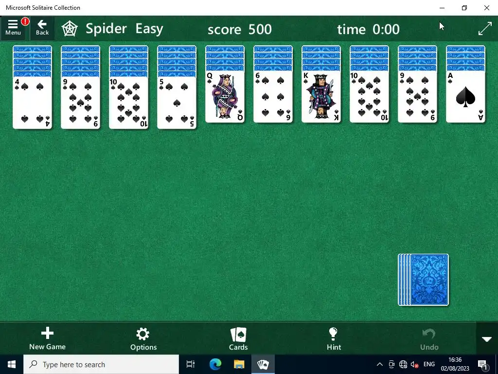
Task: Click the score 500 display
Action: [x=239, y=29]
